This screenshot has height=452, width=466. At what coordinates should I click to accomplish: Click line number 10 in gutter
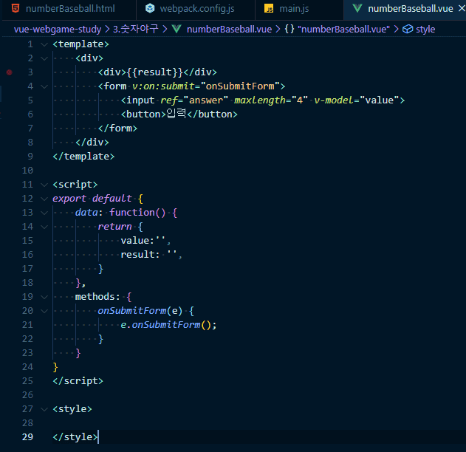point(27,171)
